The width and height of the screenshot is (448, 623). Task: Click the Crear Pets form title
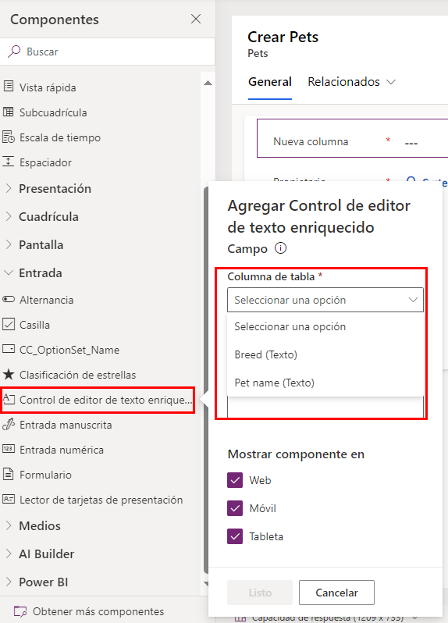click(283, 37)
